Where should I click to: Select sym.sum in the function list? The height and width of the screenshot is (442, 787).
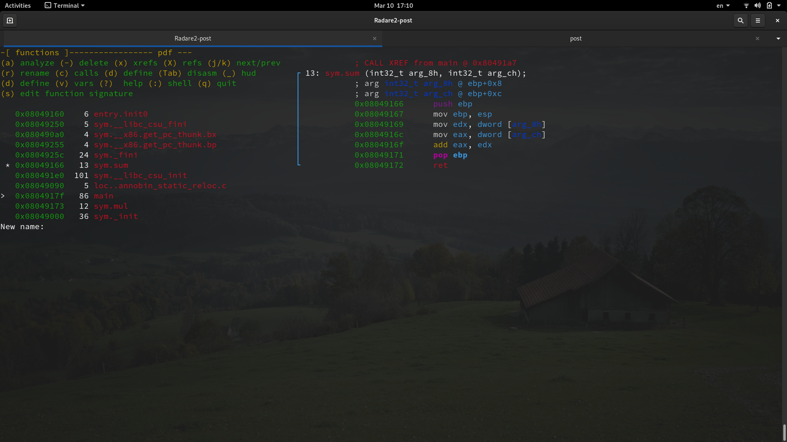[x=111, y=165]
